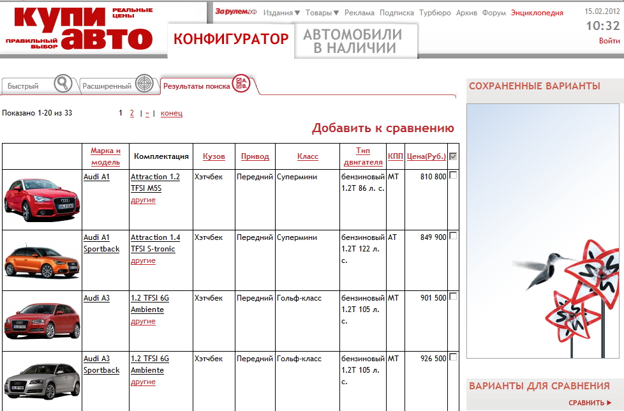This screenshot has width=624, height=411.
Task: Expand the Товары dropdown menu
Action: coord(322,13)
